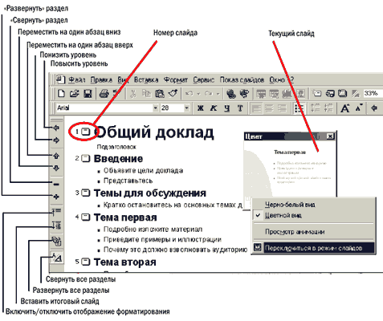Screen dimensions: 383x321
Task: Click the Print icon in the toolbar
Action: click(104, 93)
